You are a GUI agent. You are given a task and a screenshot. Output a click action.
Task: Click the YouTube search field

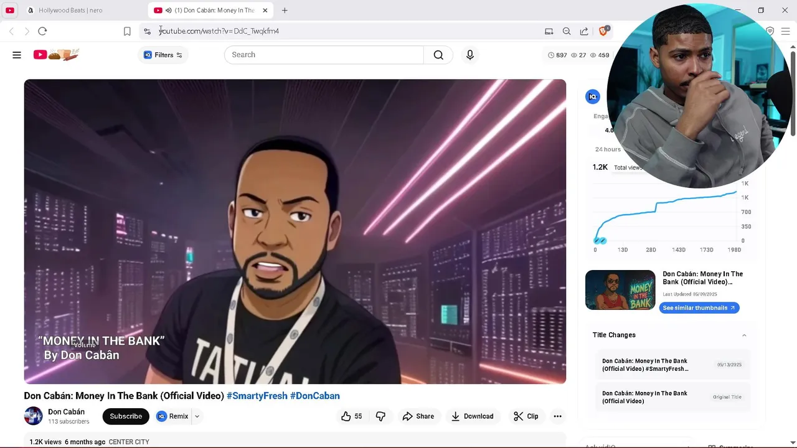[x=324, y=55]
